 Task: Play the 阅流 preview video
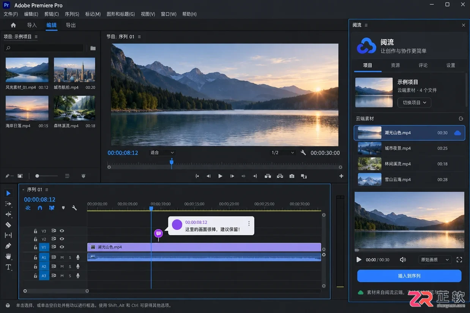[359, 260]
